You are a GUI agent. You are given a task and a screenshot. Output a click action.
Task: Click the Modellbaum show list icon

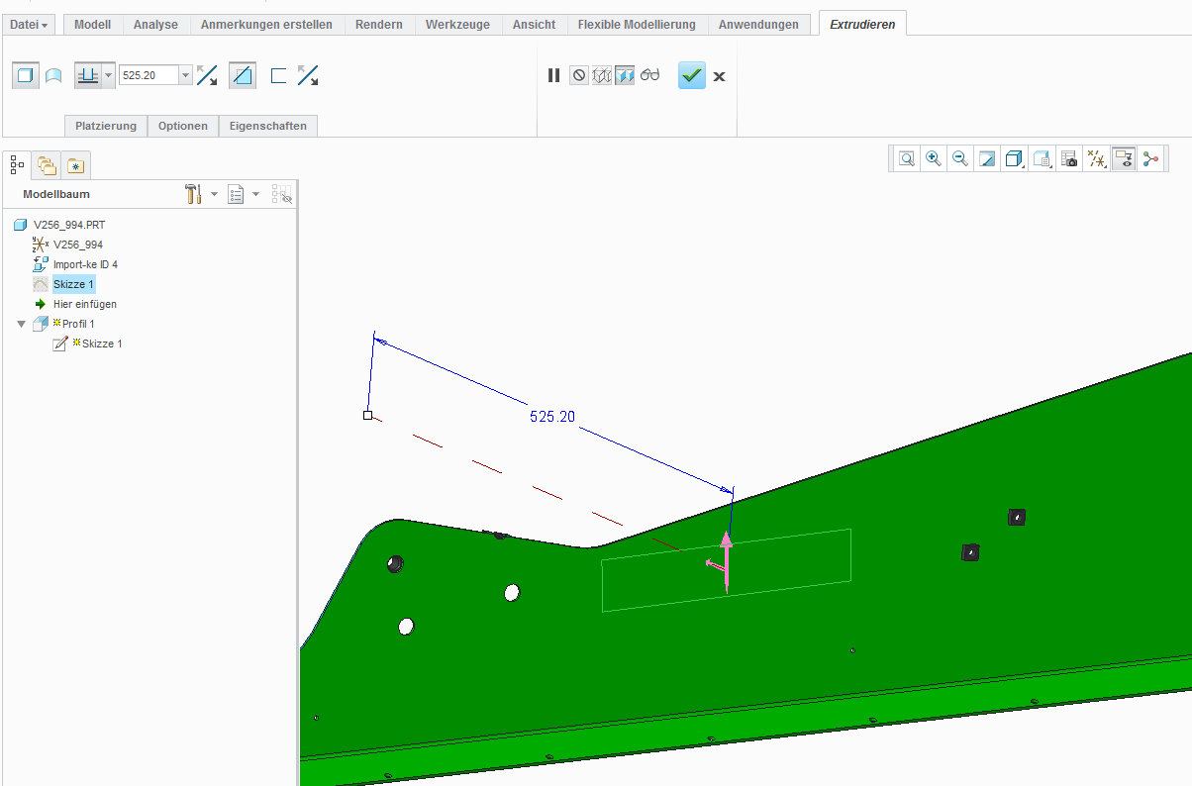pos(236,194)
